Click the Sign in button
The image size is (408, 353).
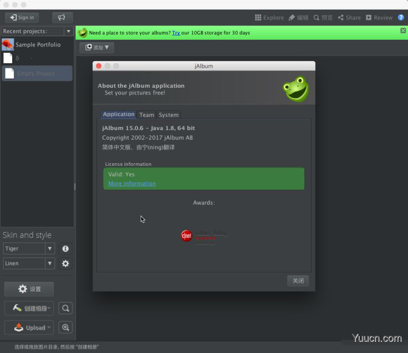tap(22, 17)
